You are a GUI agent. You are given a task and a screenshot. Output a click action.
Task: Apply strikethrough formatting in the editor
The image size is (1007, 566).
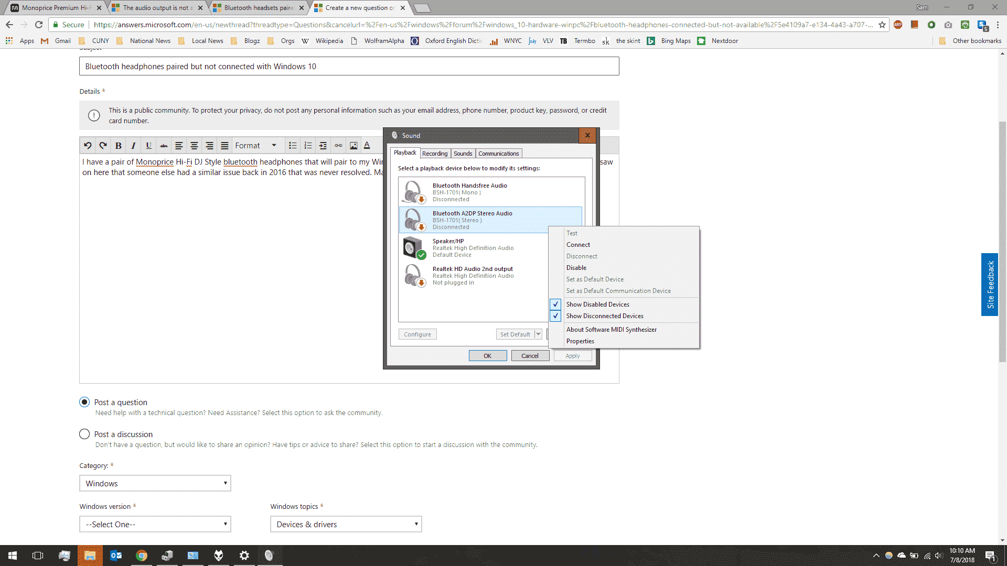pos(164,146)
